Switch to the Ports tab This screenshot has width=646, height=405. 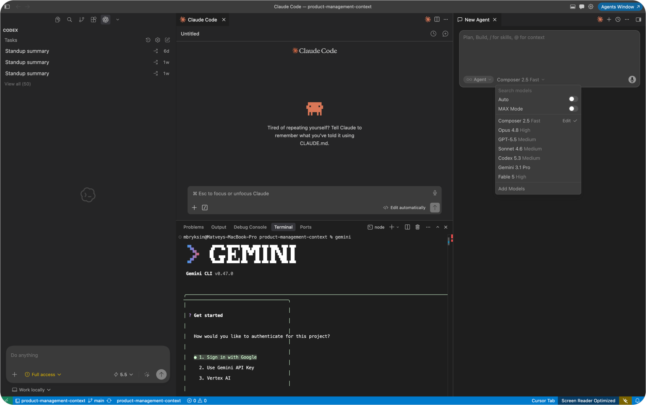306,227
